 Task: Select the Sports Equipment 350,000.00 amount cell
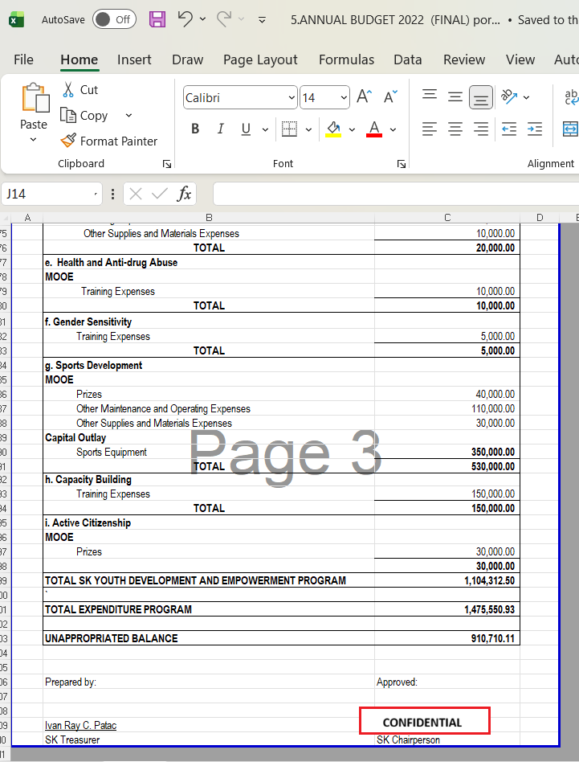(447, 452)
